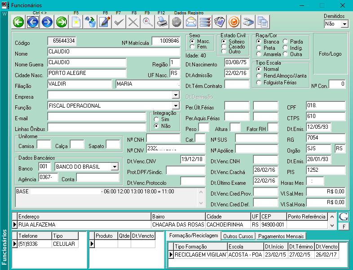The height and width of the screenshot is (270, 353).
Task: Open the Pagamentos Mensais tab
Action: coord(281,236)
